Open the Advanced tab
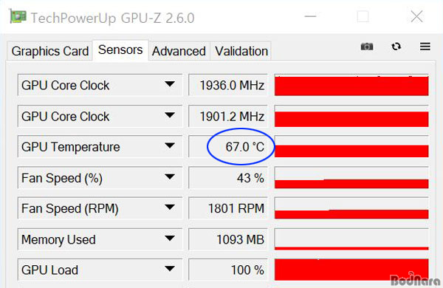This screenshot has height=288, width=443. (179, 51)
